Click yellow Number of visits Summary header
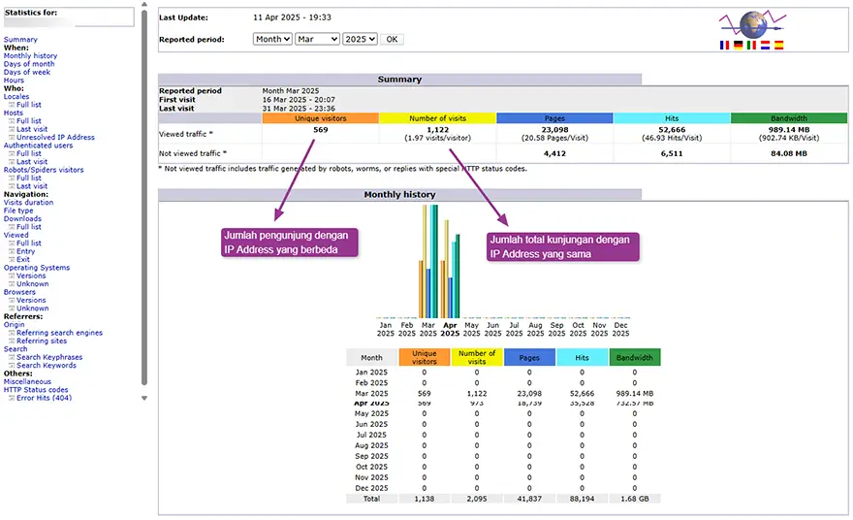This screenshot has width=853, height=520. (437, 118)
